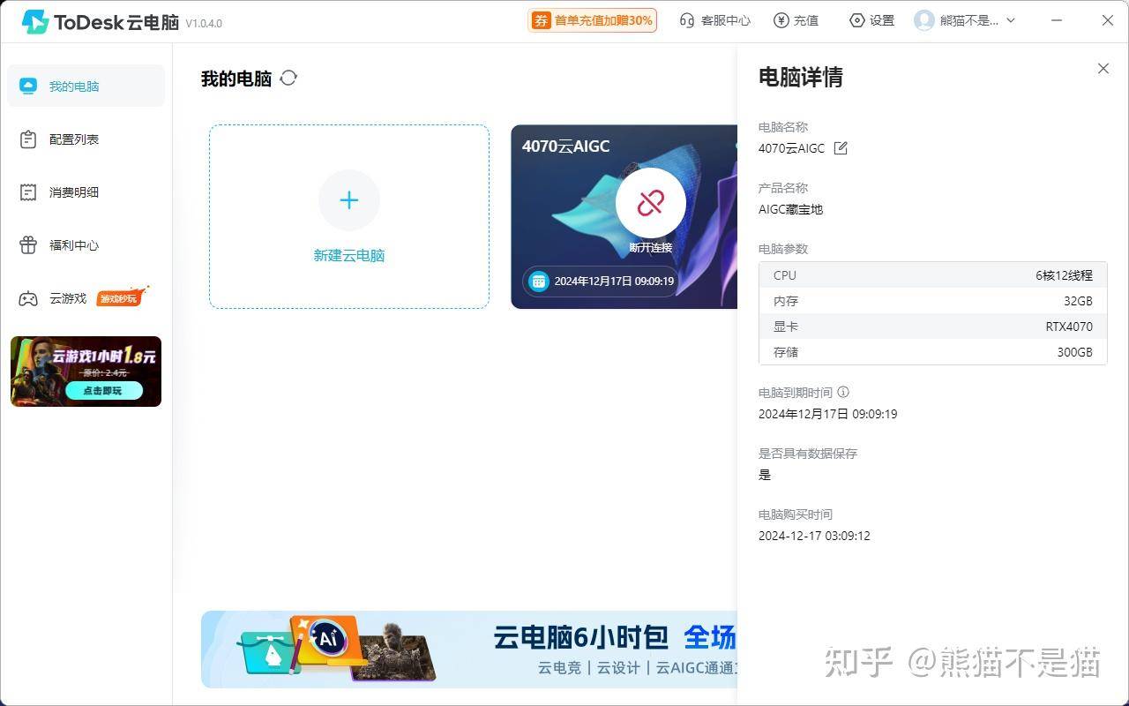Viewport: 1129px width, 706px height.
Task: Click the 我的电脑 page heading
Action: click(236, 79)
